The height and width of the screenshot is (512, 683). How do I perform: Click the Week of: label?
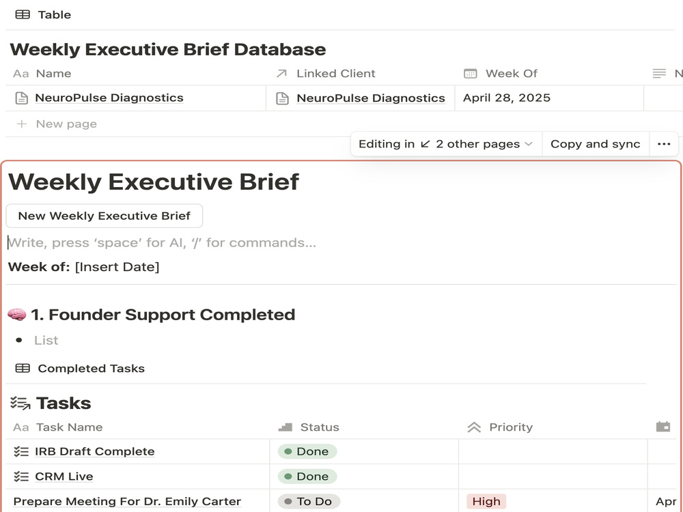tap(39, 267)
